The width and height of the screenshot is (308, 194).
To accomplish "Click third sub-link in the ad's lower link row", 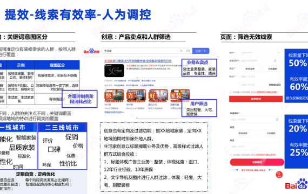I will (x=147, y=86).
